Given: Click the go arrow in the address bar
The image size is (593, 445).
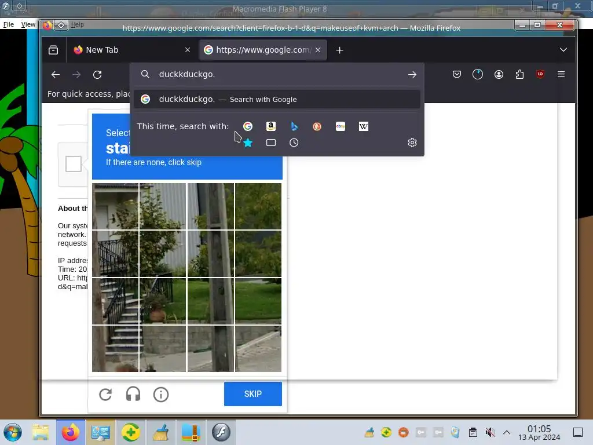Looking at the screenshot, I should [412, 75].
